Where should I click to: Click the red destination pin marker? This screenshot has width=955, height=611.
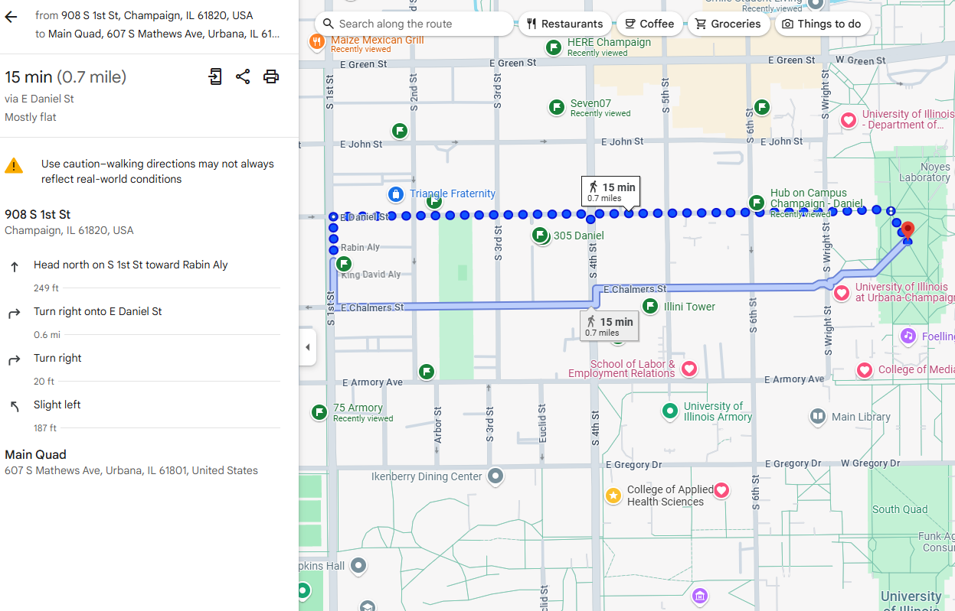[908, 229]
